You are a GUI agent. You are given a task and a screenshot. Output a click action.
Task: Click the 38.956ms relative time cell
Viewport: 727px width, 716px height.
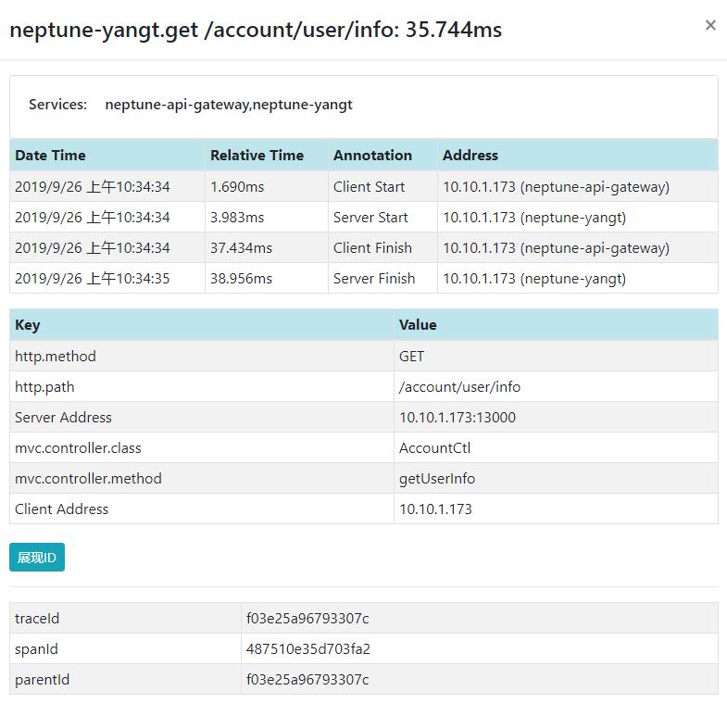(241, 279)
